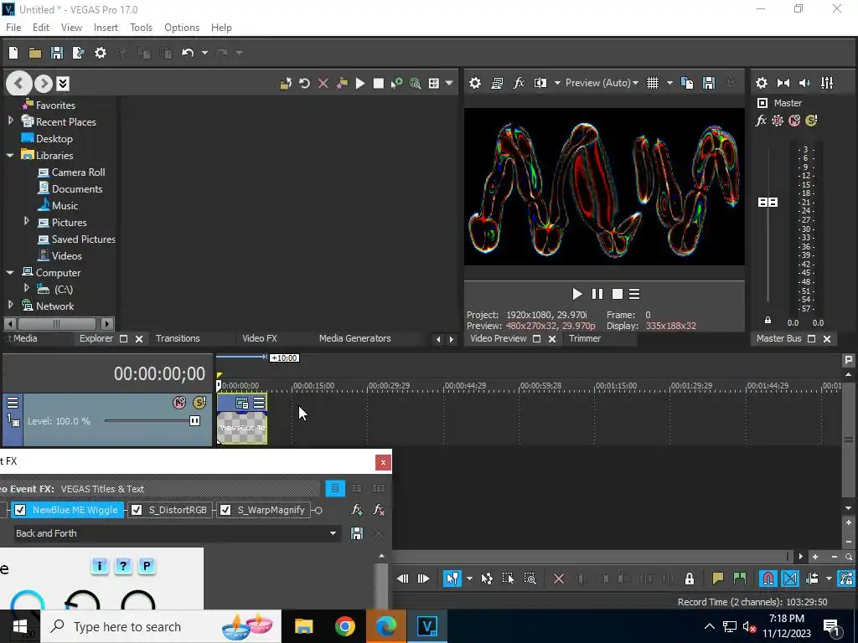Image resolution: width=858 pixels, height=643 pixels.
Task: Switch to the Video FX tab
Action: (x=260, y=338)
